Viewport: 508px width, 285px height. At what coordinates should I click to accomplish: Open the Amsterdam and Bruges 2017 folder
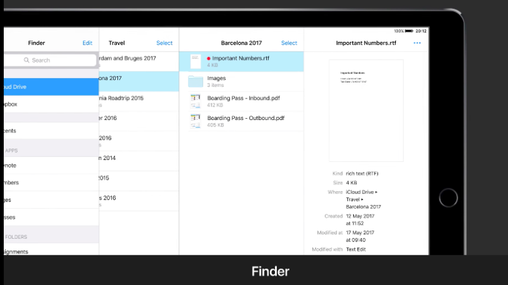(x=138, y=62)
